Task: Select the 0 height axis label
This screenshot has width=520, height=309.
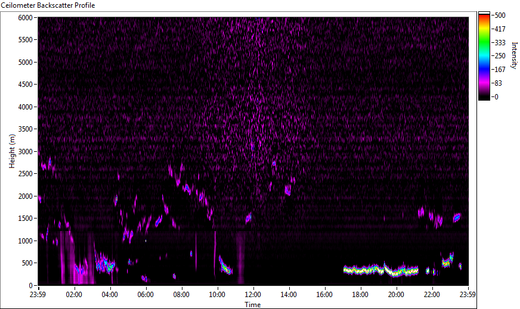Action: [x=31, y=286]
